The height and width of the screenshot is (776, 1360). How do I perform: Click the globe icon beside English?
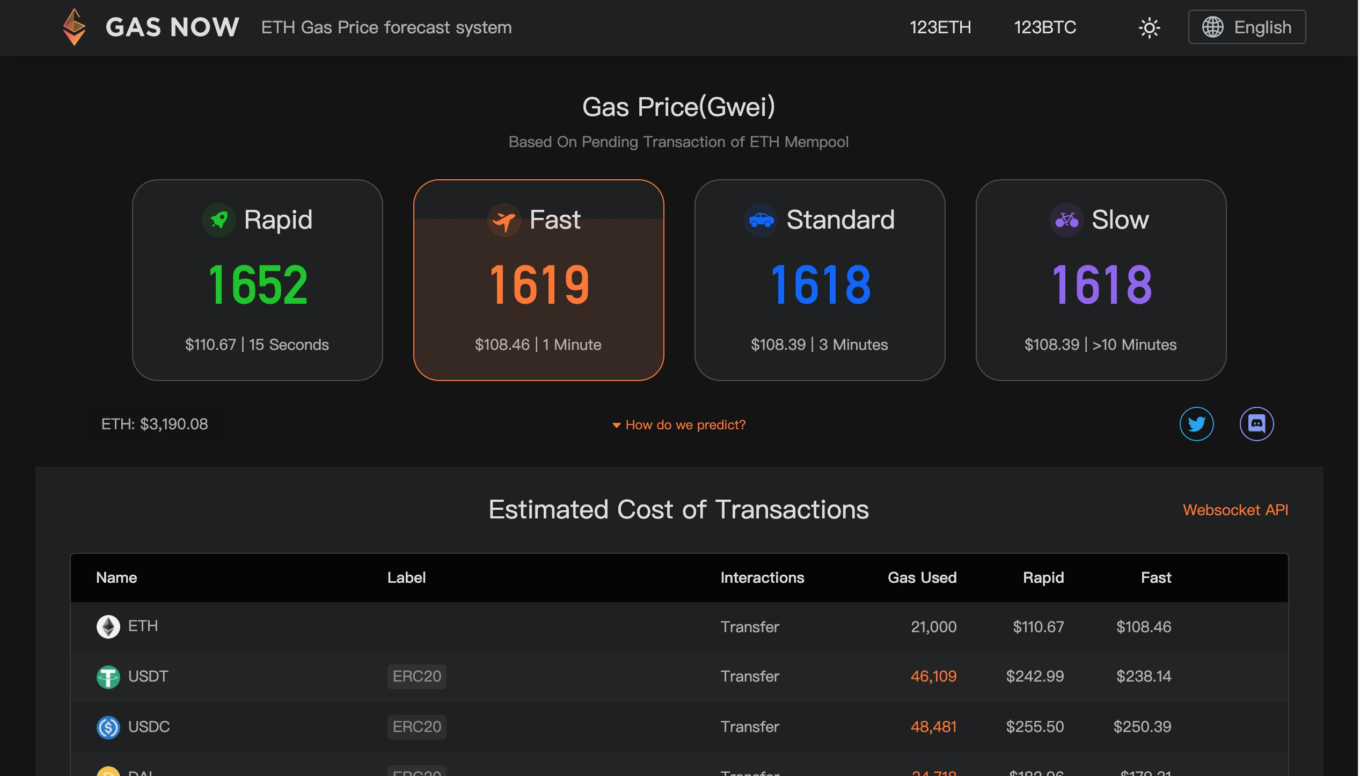pos(1212,27)
